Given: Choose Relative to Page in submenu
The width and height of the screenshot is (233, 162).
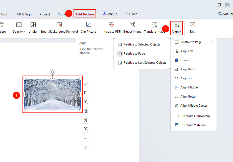Looking at the screenshot, I should click(142, 54).
